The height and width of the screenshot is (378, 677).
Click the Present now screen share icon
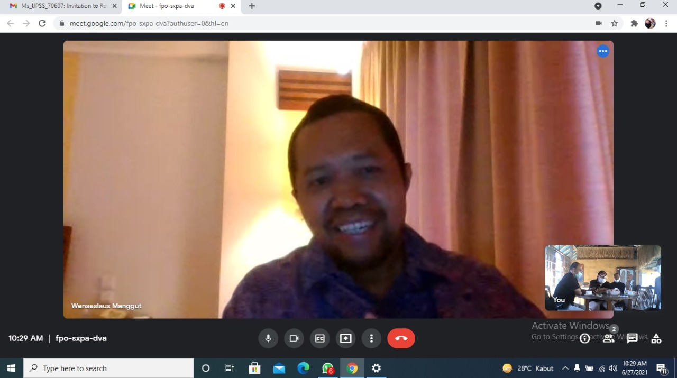coord(345,338)
